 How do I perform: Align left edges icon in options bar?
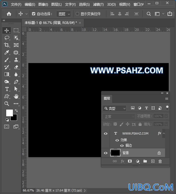point(112,14)
